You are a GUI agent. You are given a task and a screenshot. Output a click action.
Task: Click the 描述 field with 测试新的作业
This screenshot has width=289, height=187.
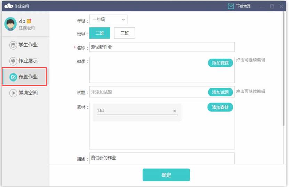[162, 158]
